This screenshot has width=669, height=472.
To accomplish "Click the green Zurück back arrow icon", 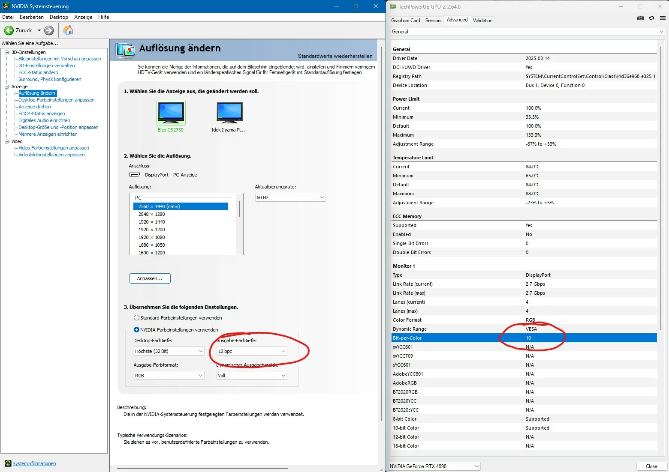I will tap(9, 30).
